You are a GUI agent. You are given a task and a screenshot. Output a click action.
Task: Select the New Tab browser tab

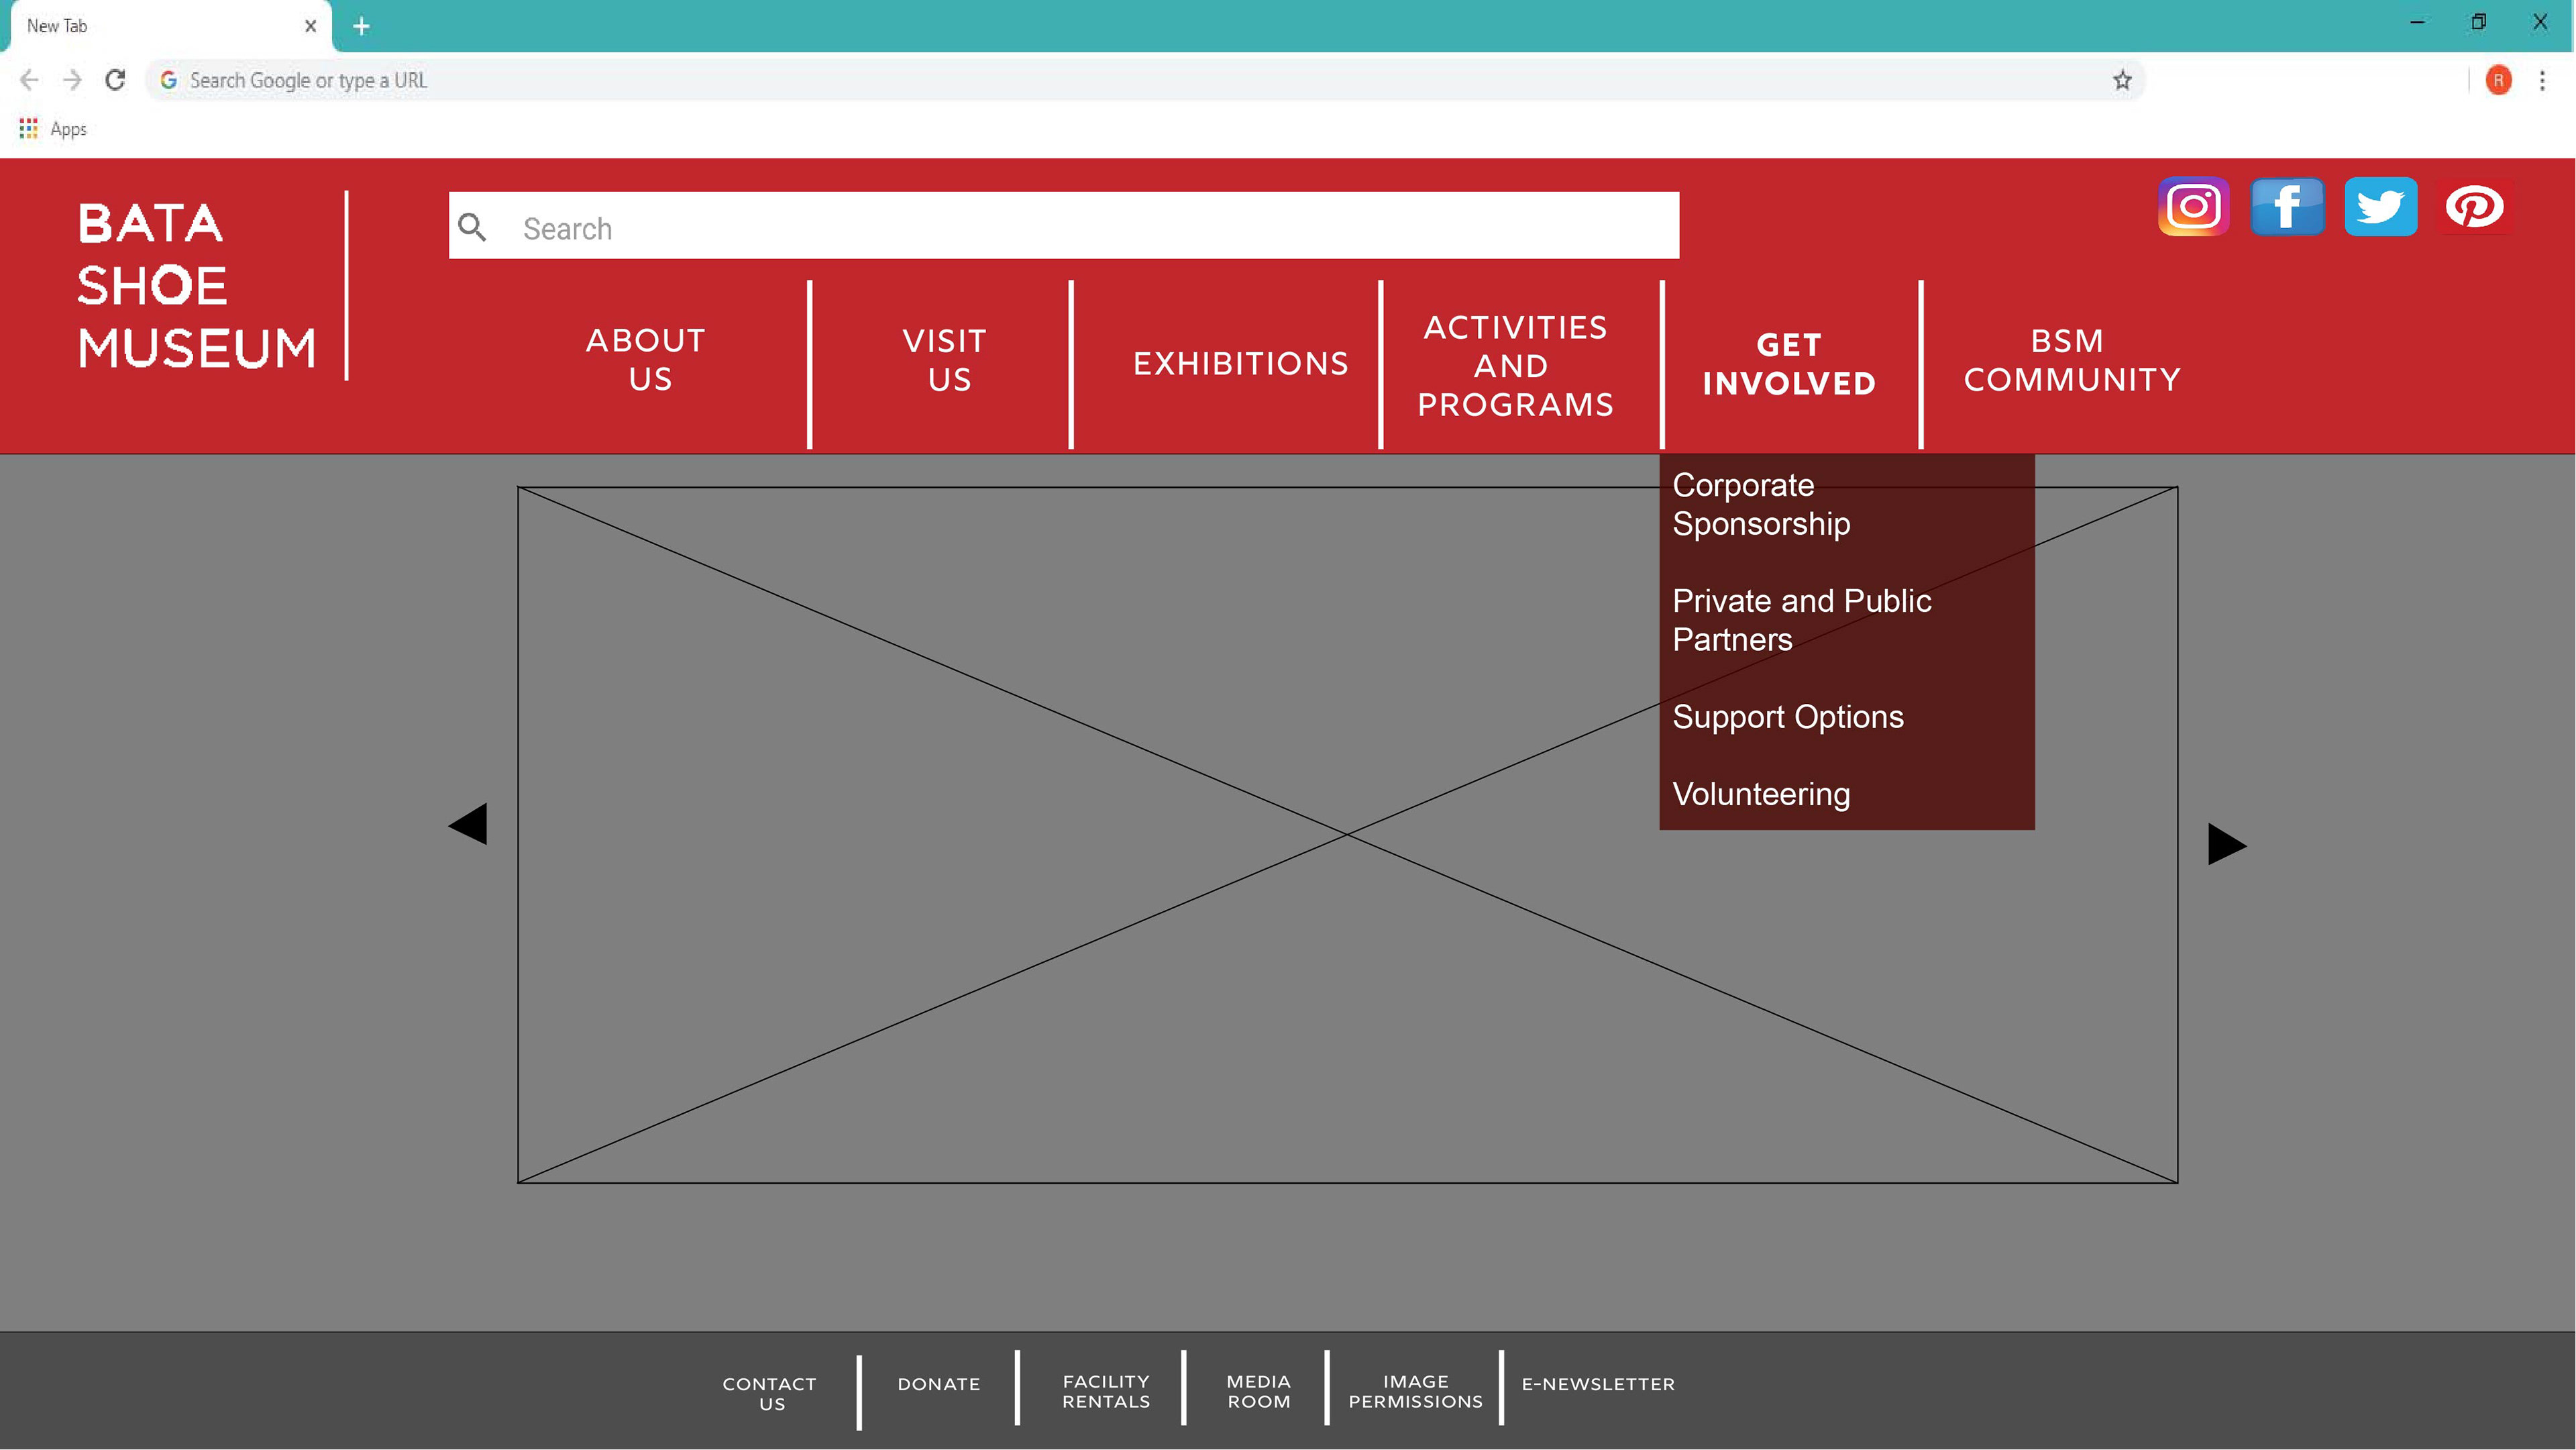tap(170, 26)
